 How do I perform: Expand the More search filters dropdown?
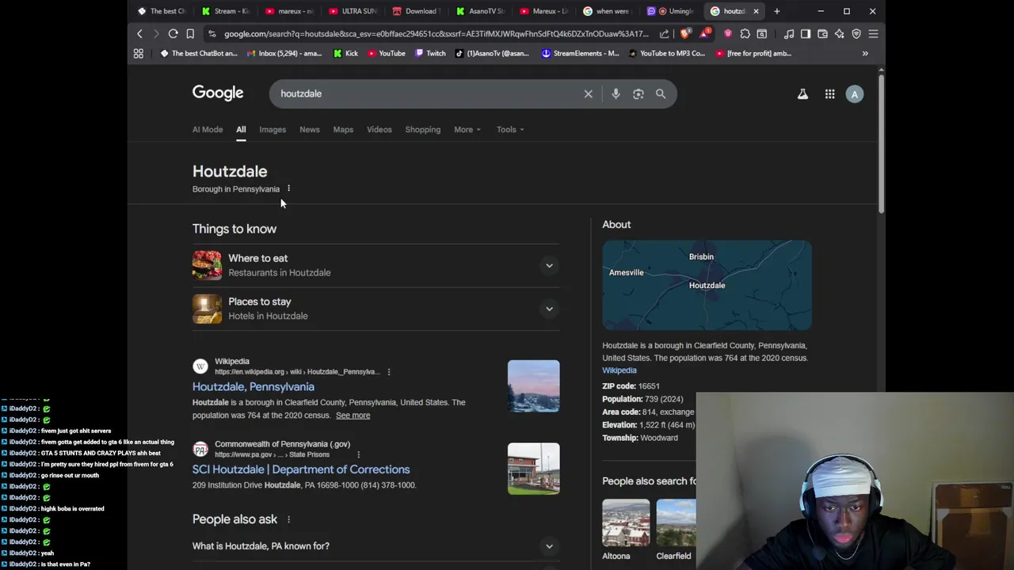click(x=467, y=130)
